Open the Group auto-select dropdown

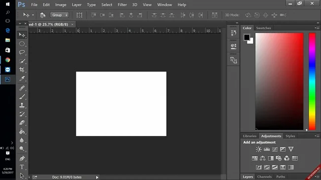[59, 15]
